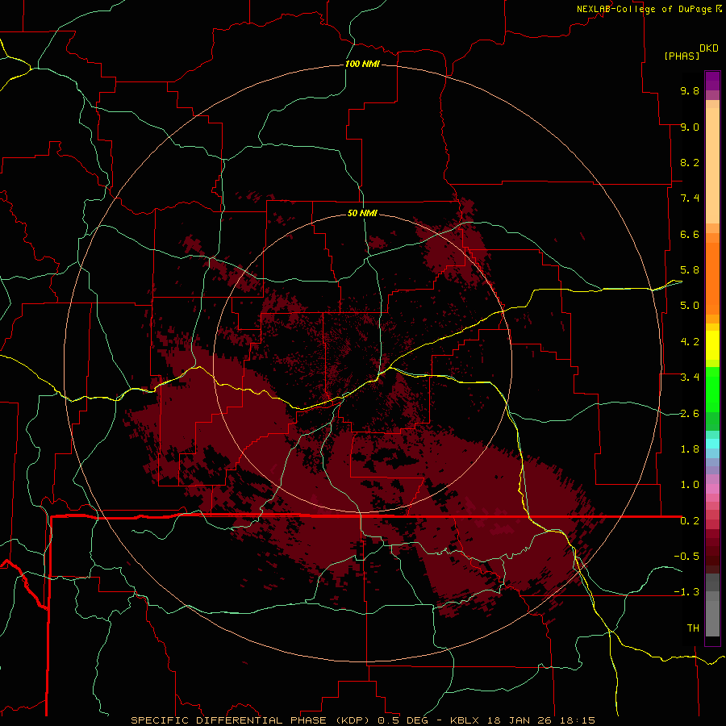This screenshot has width=726, height=726.
Task: Click the 1.0 color scale value
Action: click(690, 485)
